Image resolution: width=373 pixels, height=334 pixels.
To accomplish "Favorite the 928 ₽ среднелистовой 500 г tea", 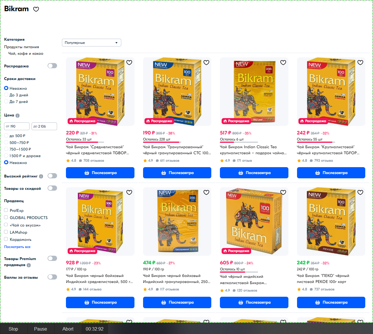I will (129, 192).
